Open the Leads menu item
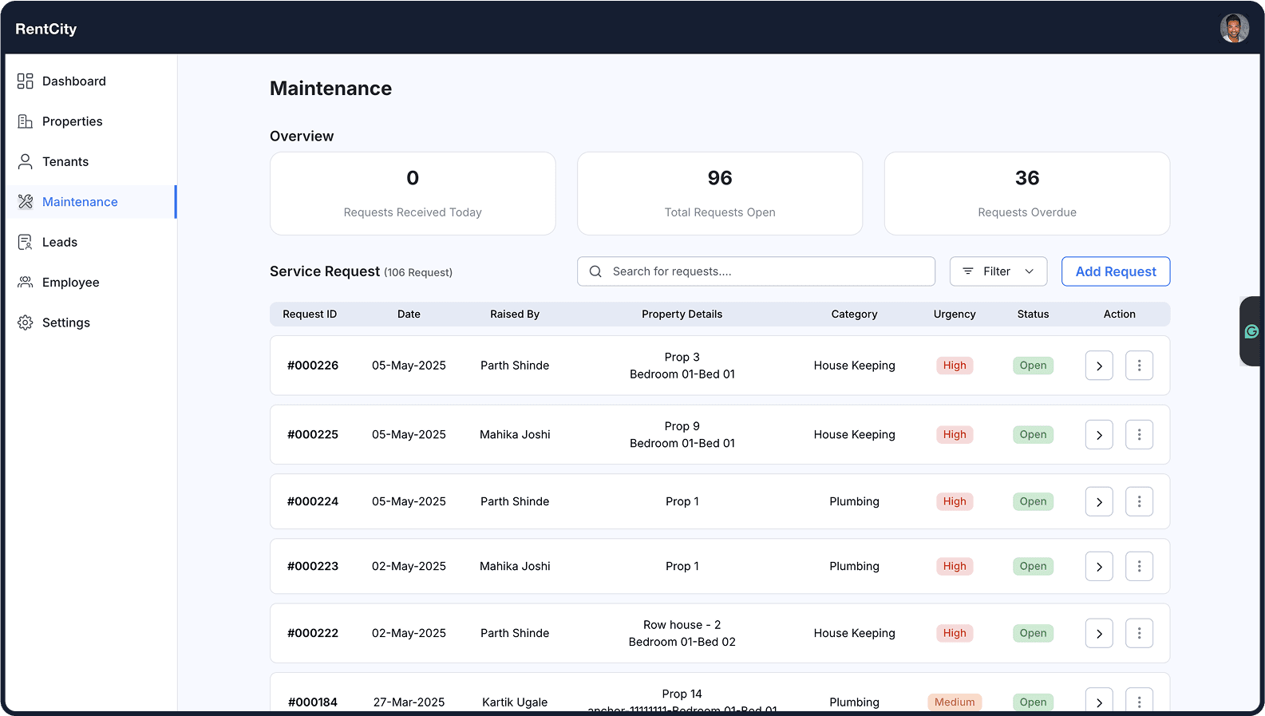 pyautogui.click(x=60, y=243)
